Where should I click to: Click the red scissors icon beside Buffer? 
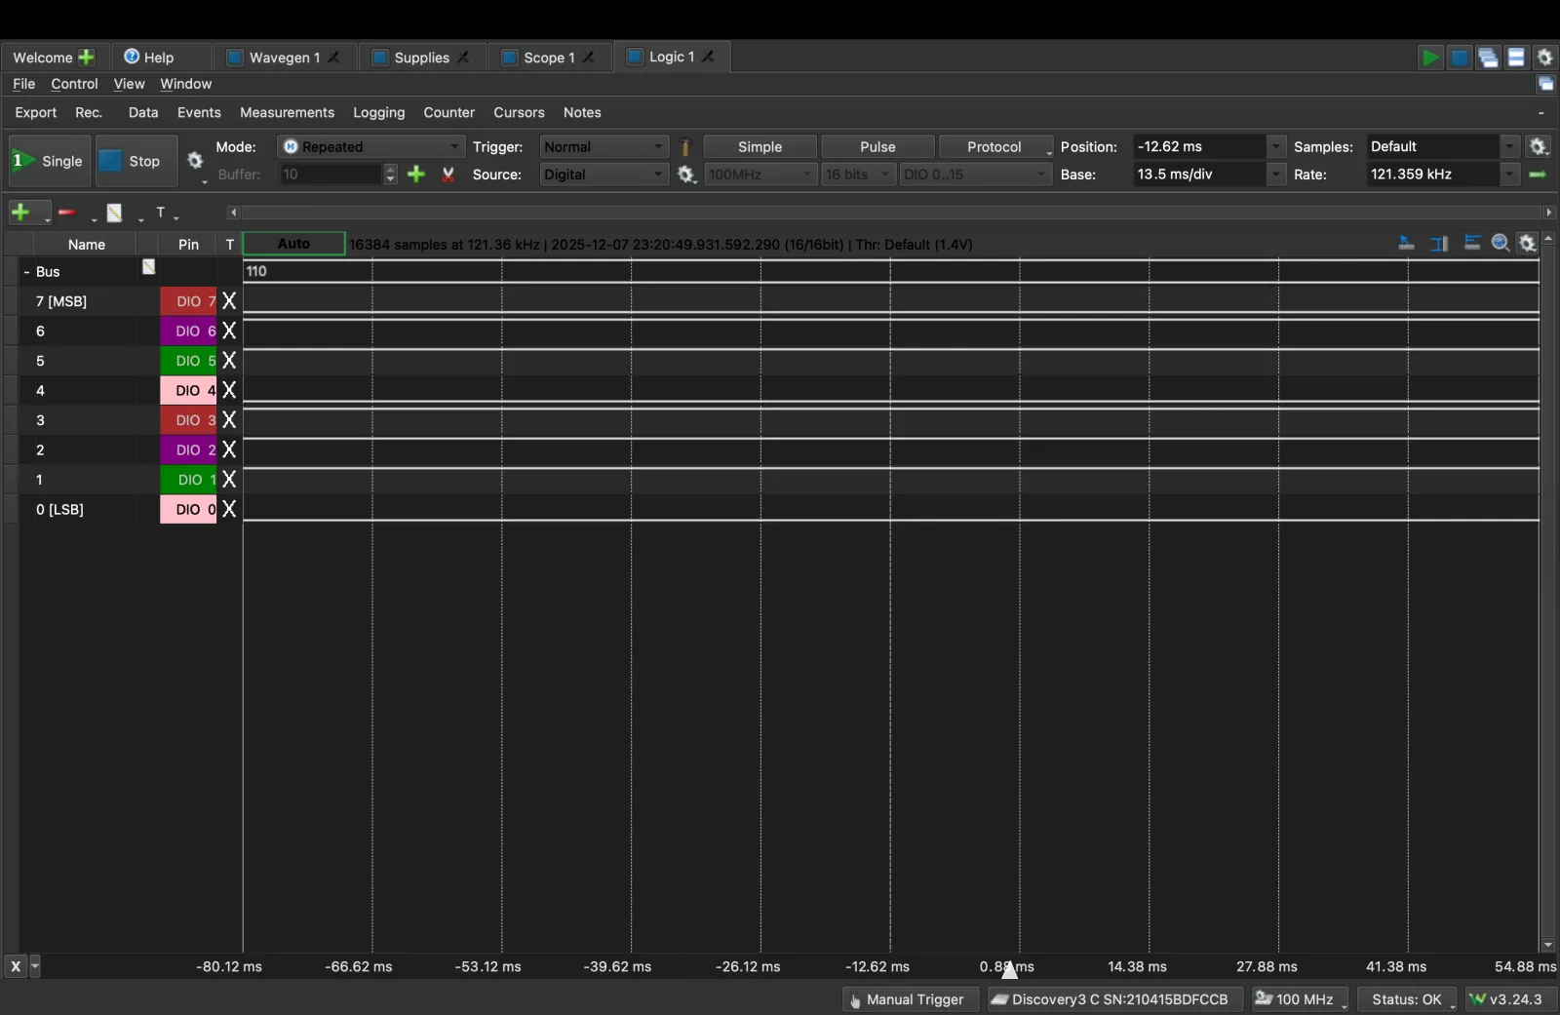click(x=448, y=175)
